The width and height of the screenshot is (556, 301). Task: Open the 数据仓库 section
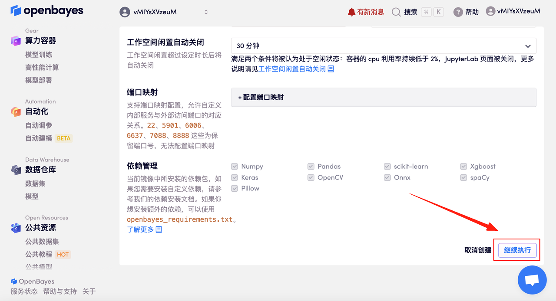[40, 170]
